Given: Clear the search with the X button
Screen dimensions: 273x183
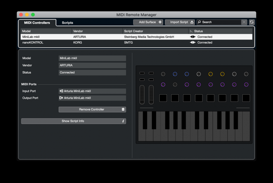Looking at the screenshot, I should click(244, 22).
